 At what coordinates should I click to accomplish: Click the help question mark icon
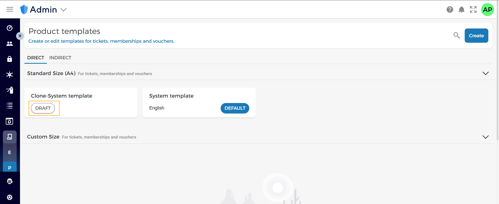[450, 10]
